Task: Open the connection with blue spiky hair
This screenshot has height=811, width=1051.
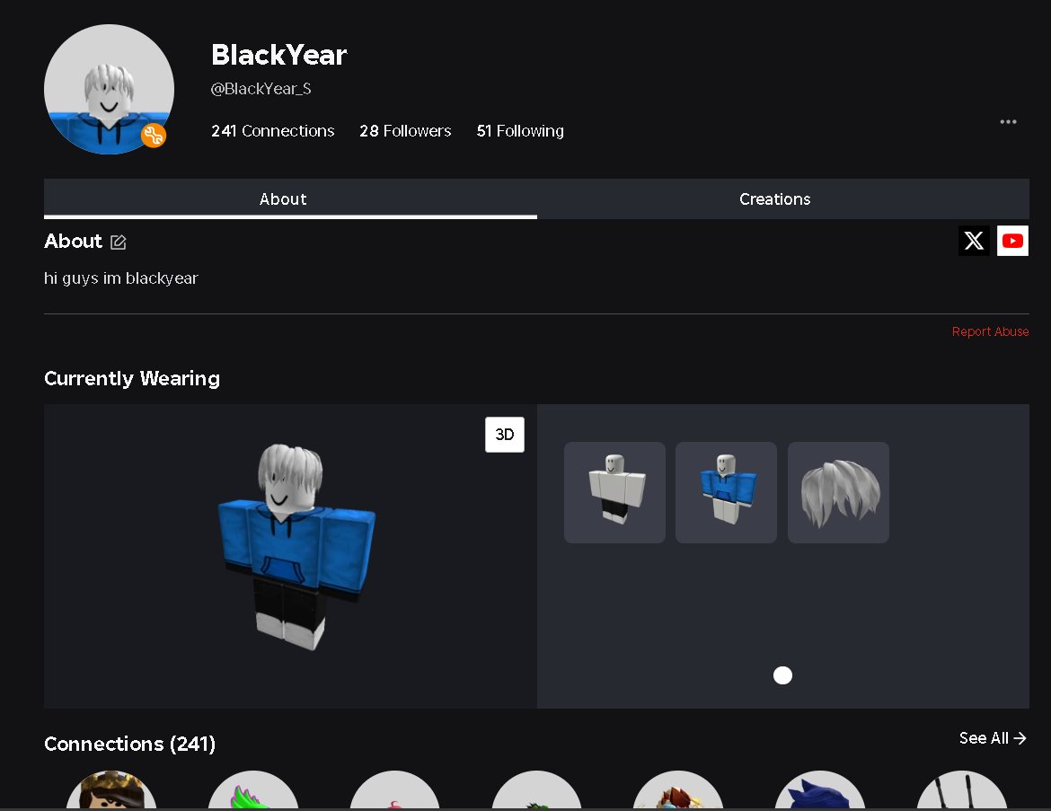Action: click(x=820, y=789)
